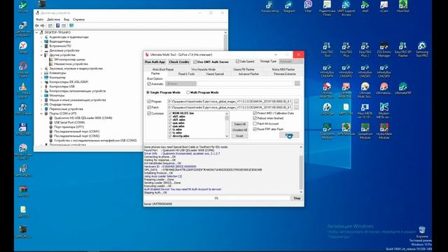Toggle the Automatic boot option checkbox
The image size is (448, 252).
click(x=149, y=84)
